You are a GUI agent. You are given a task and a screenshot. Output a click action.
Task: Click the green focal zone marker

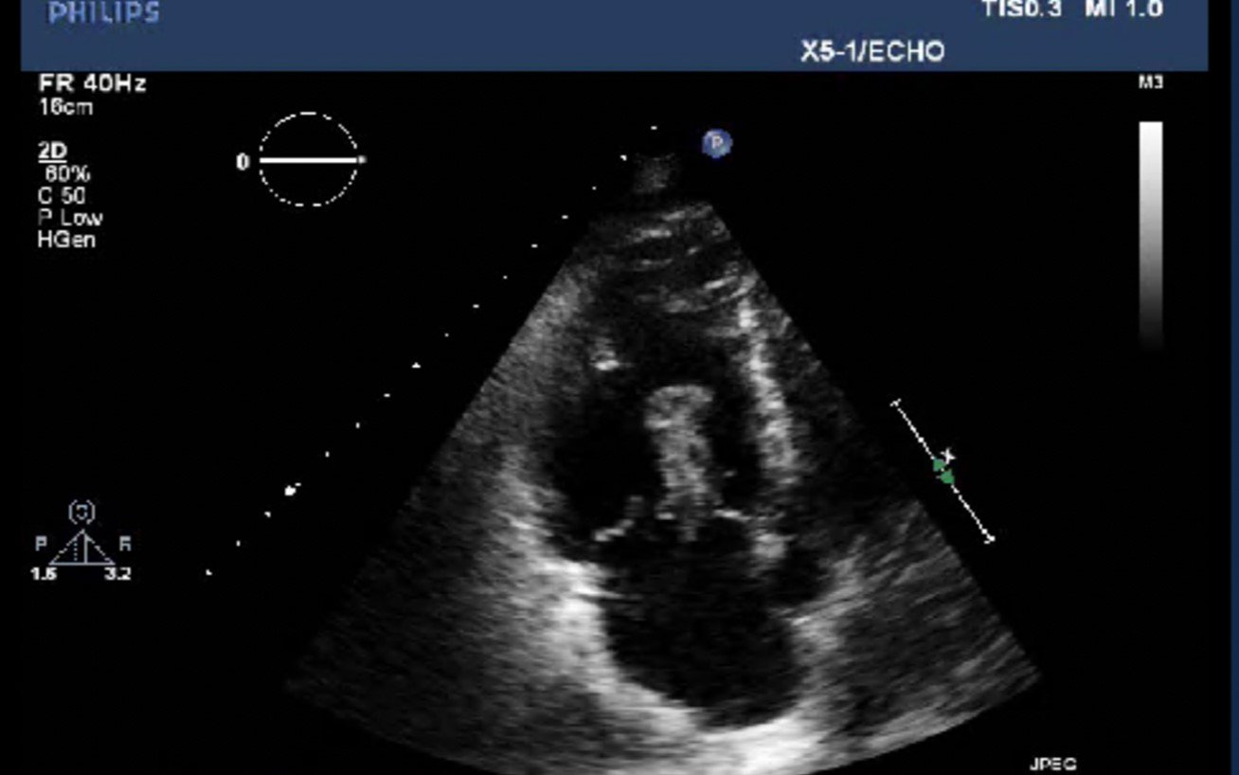tap(943, 471)
